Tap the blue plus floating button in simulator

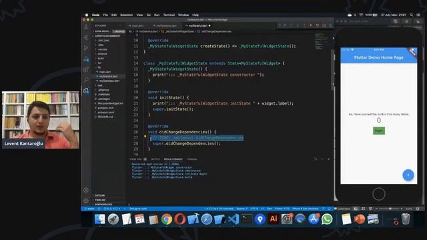pyautogui.click(x=408, y=175)
